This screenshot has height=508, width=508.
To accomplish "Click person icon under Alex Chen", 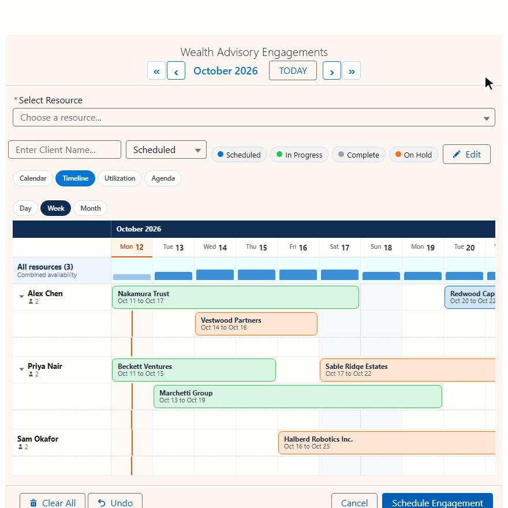I will tap(31, 301).
